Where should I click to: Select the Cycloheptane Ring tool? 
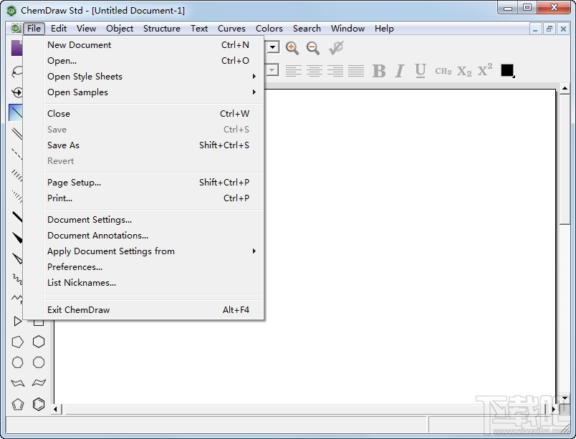coord(17,362)
